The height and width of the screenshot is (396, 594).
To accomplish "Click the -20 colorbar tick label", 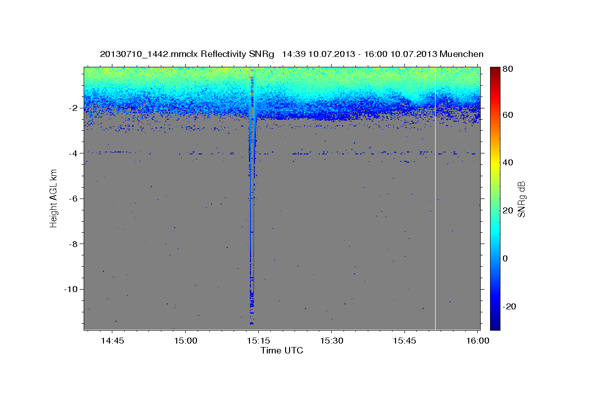I will pos(510,306).
